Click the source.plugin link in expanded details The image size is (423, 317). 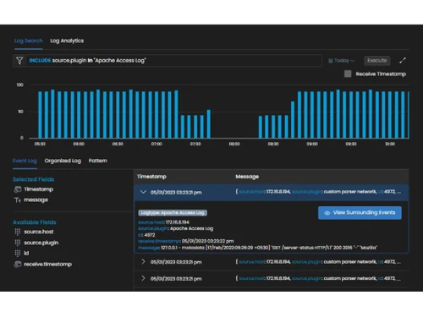pos(153,228)
